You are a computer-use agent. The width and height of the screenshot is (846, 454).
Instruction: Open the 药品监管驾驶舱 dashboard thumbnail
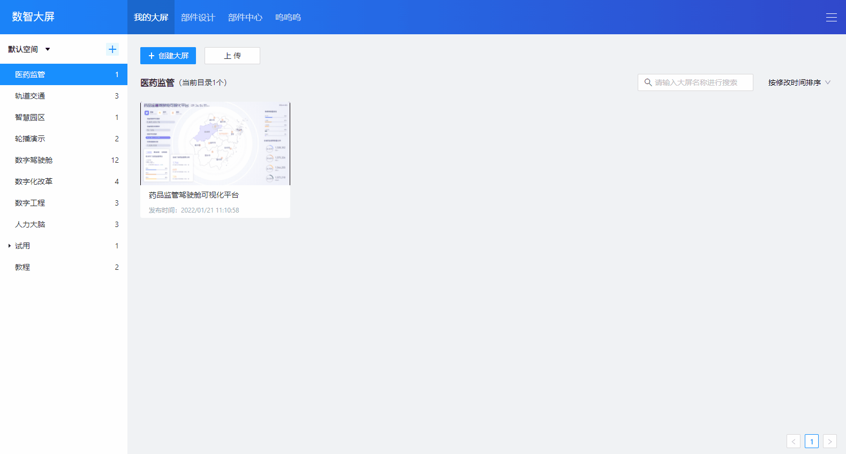pos(215,143)
